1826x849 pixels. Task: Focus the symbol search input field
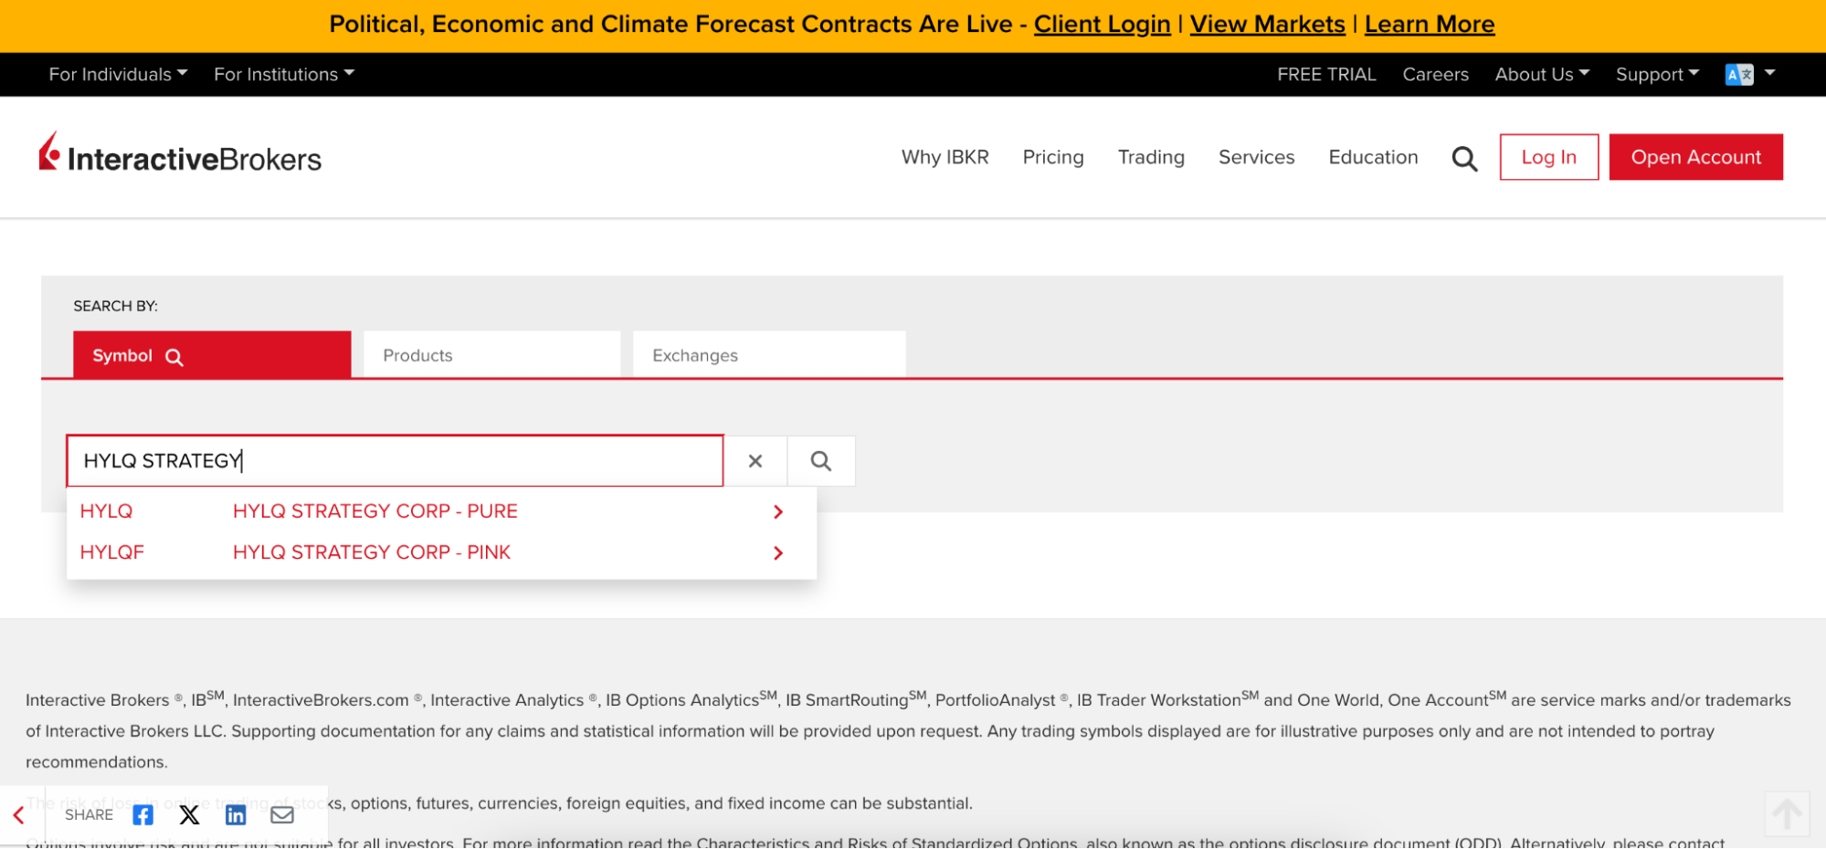pos(395,461)
